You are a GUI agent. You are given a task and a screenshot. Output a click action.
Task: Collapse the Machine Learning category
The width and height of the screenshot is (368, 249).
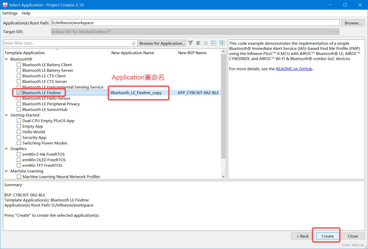[x=6, y=171]
